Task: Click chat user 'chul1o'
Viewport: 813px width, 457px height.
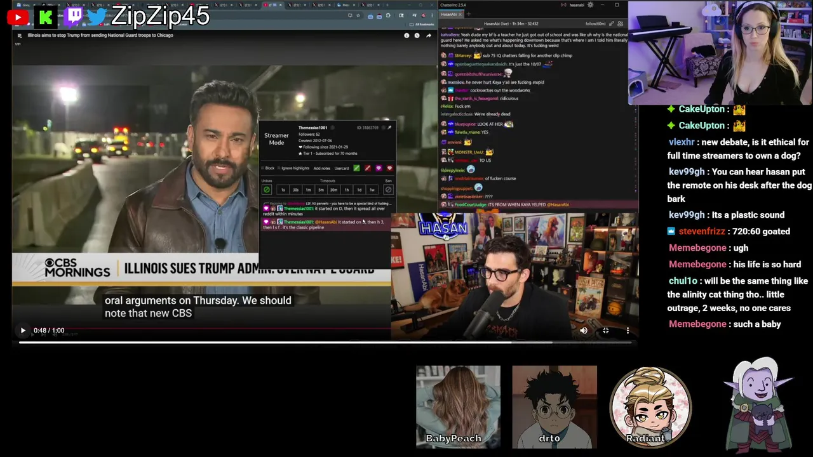Action: pos(683,281)
